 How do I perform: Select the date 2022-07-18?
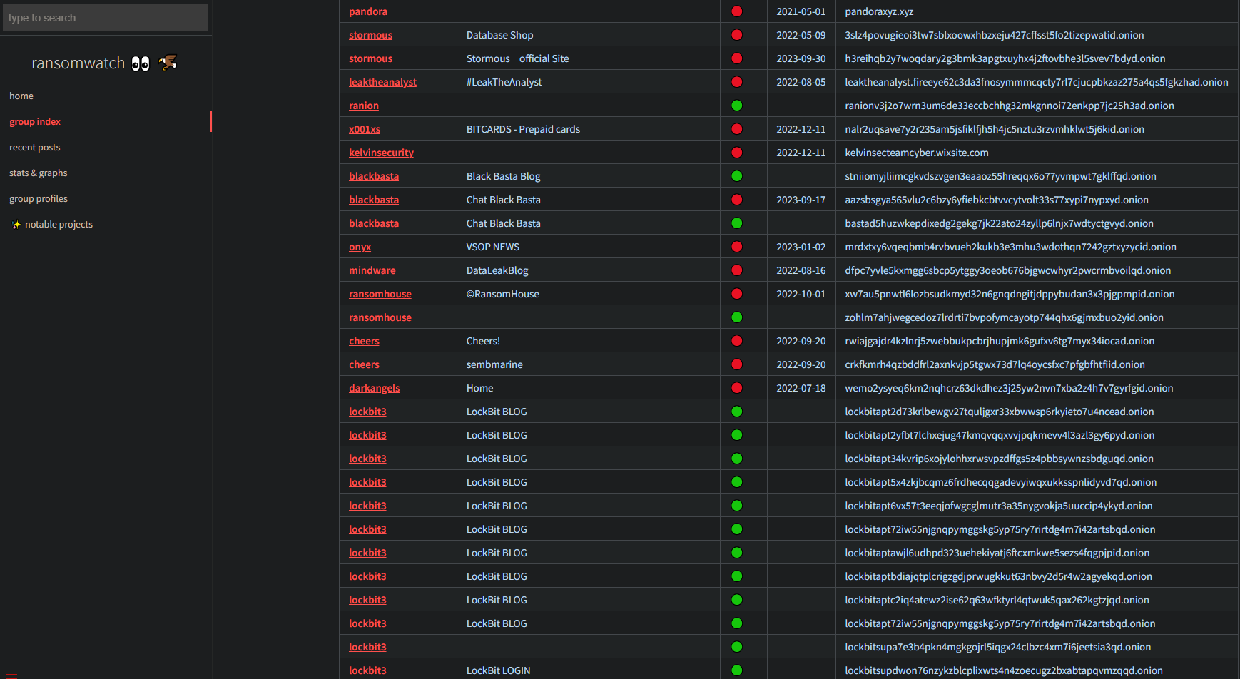[x=801, y=388]
